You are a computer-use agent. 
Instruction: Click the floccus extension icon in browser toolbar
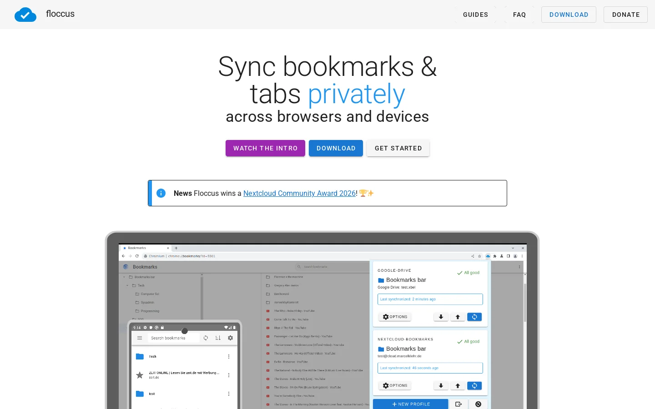pos(488,256)
